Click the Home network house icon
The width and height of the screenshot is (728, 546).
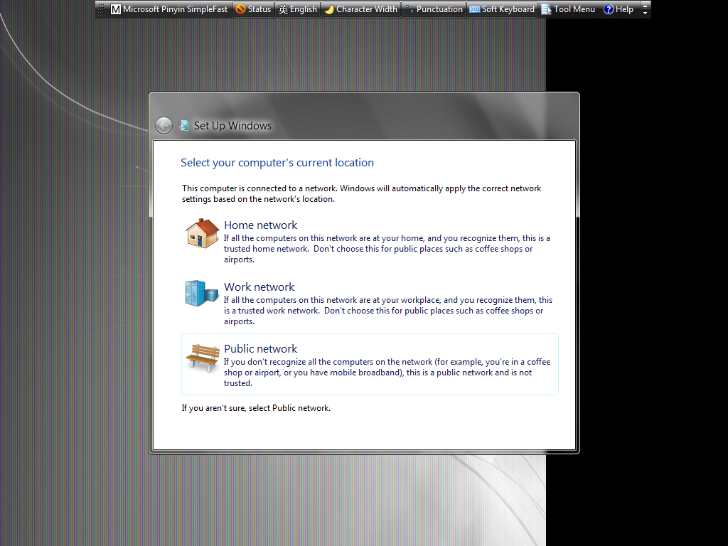[x=203, y=233]
